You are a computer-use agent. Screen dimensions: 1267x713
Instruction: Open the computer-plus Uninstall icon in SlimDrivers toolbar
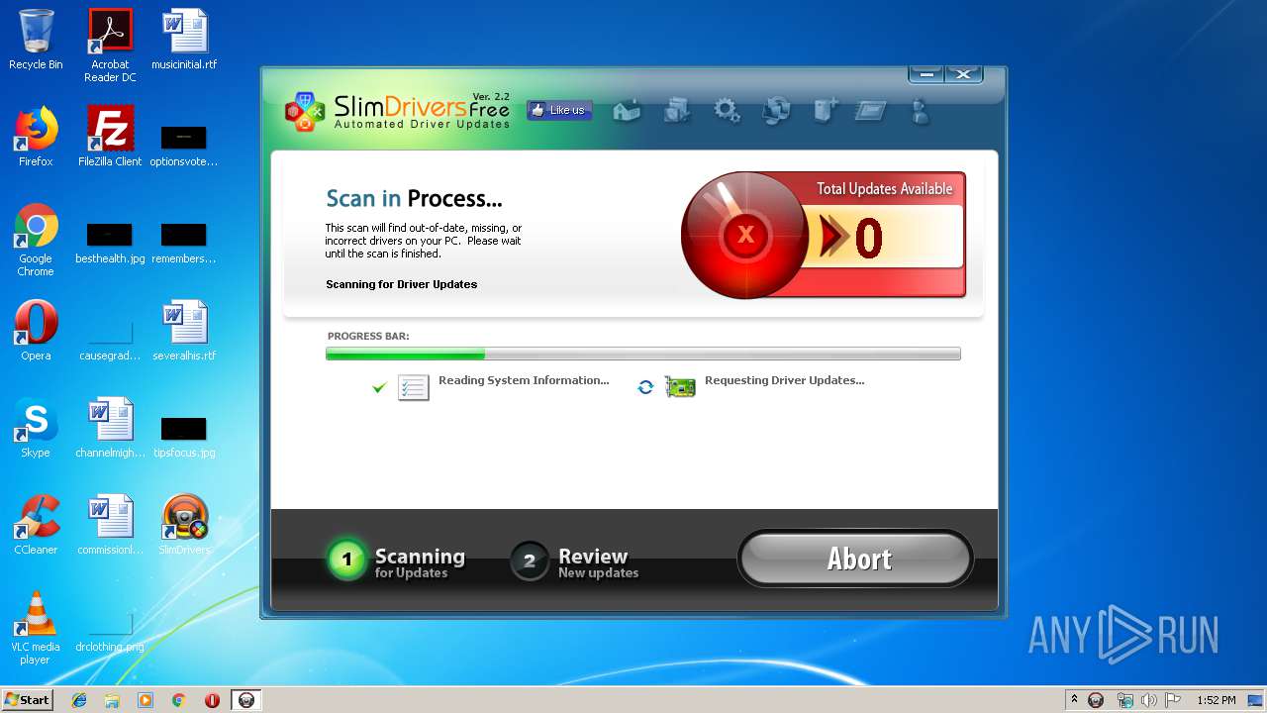click(x=825, y=110)
